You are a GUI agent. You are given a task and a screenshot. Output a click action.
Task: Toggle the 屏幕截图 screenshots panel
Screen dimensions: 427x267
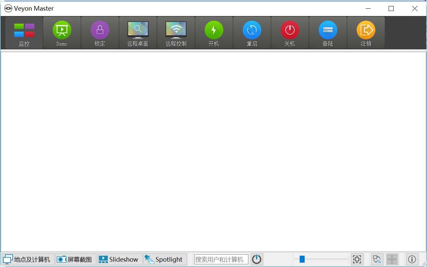pyautogui.click(x=75, y=259)
